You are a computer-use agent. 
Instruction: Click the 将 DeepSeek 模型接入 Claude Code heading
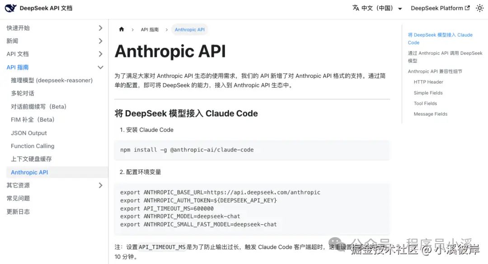[186, 113]
